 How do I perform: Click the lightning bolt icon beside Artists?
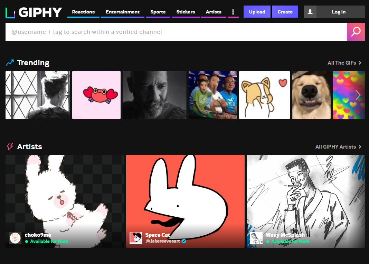coord(10,147)
